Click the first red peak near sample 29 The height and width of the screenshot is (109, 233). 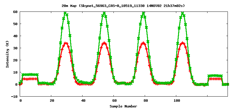65,43
